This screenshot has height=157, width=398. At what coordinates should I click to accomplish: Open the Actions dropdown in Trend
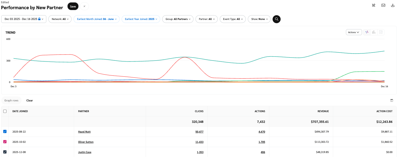pos(353,32)
